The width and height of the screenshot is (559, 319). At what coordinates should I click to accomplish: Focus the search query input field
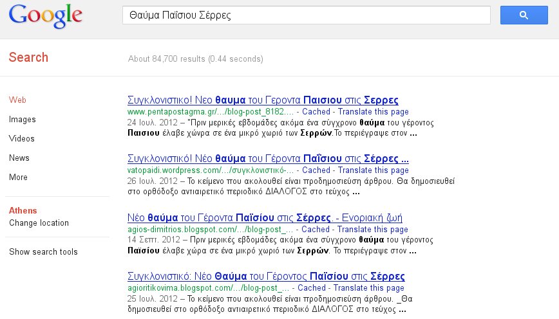pos(307,15)
